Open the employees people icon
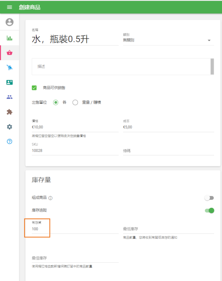Screen dimensions: 222x281 [9, 97]
